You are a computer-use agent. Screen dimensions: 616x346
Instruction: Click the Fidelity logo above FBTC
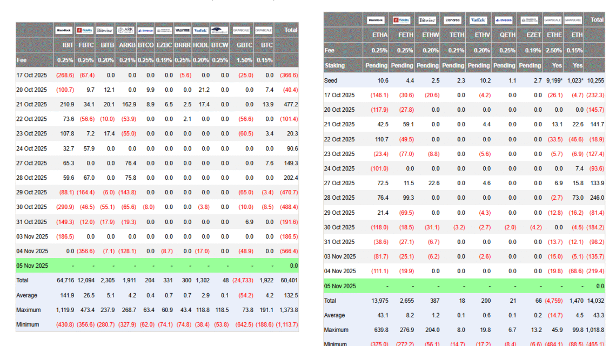point(85,31)
